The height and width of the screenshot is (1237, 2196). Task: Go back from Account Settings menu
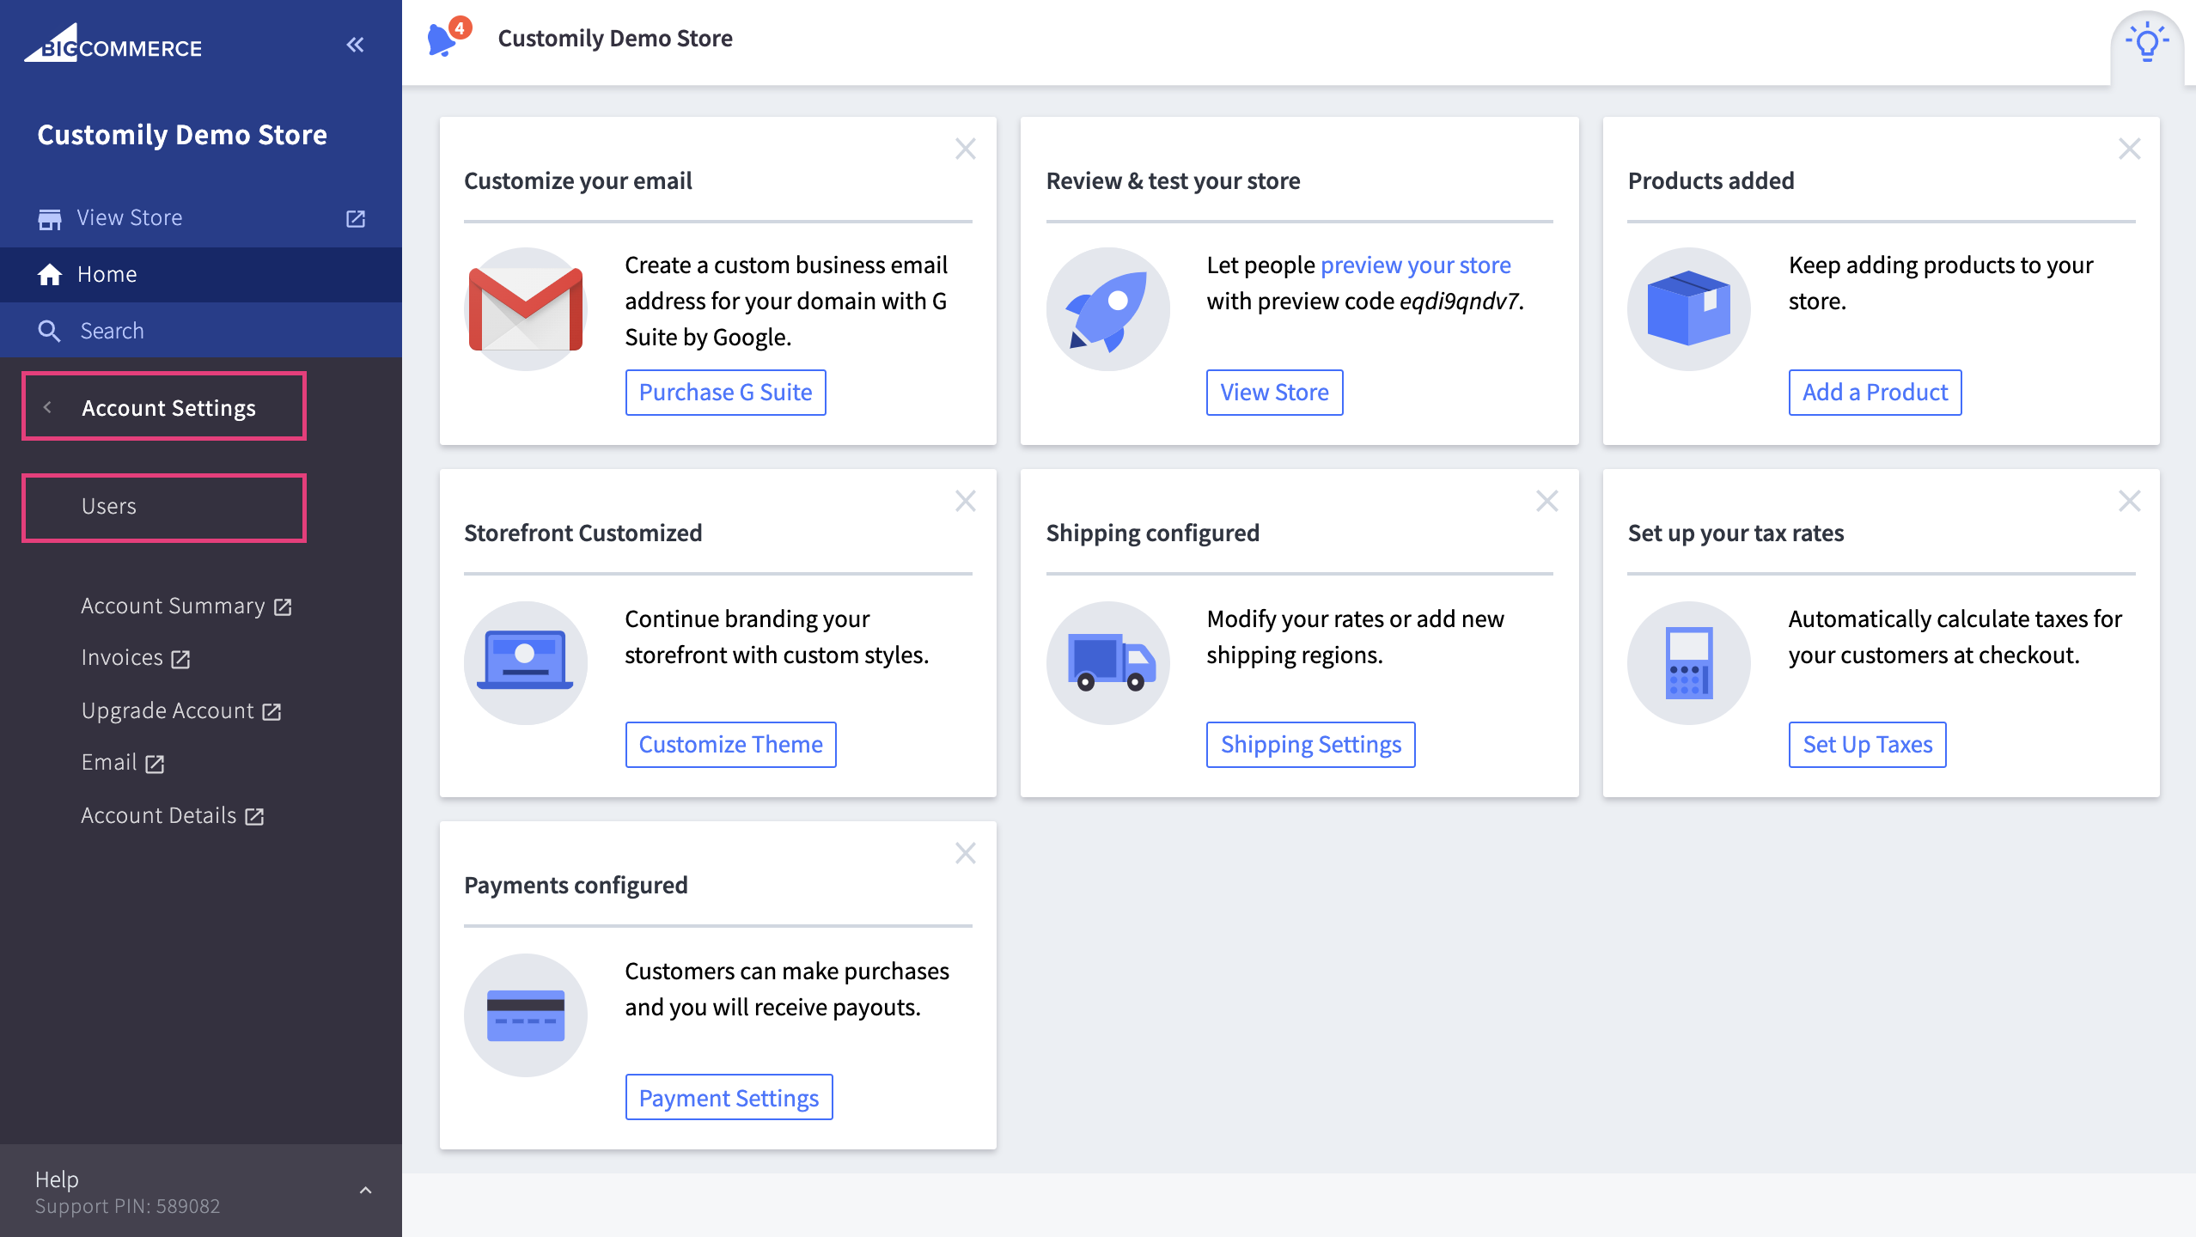48,408
